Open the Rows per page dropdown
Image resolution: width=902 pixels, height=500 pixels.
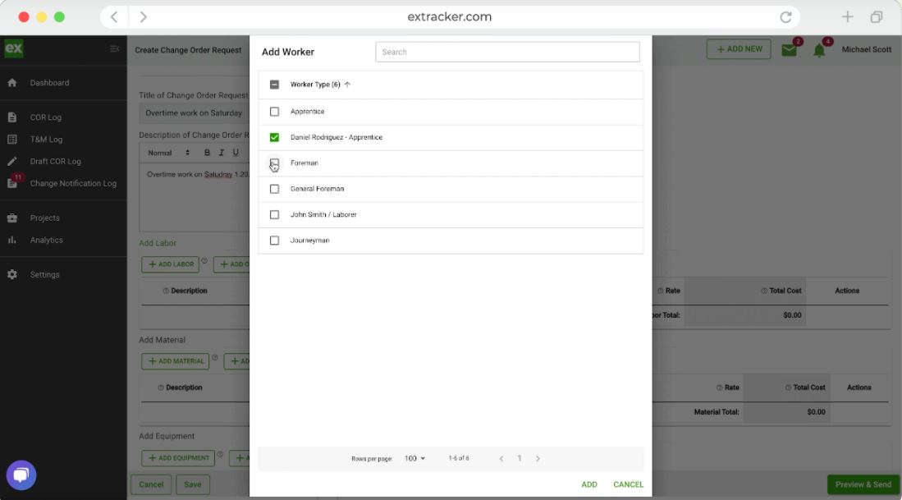point(414,458)
